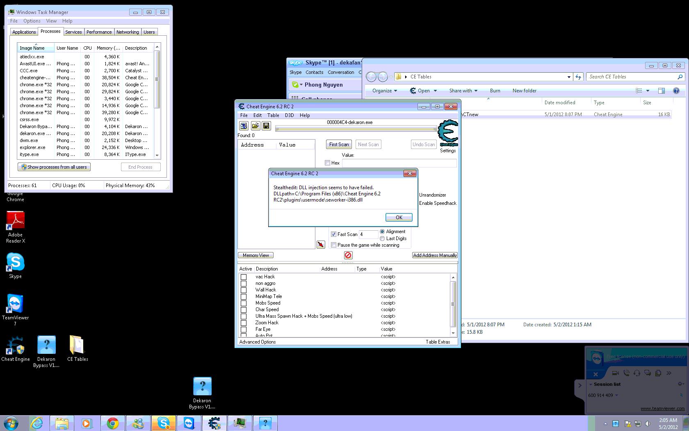Click the volume icon in system tray
Viewport: 689px width, 431px height.
(x=648, y=424)
